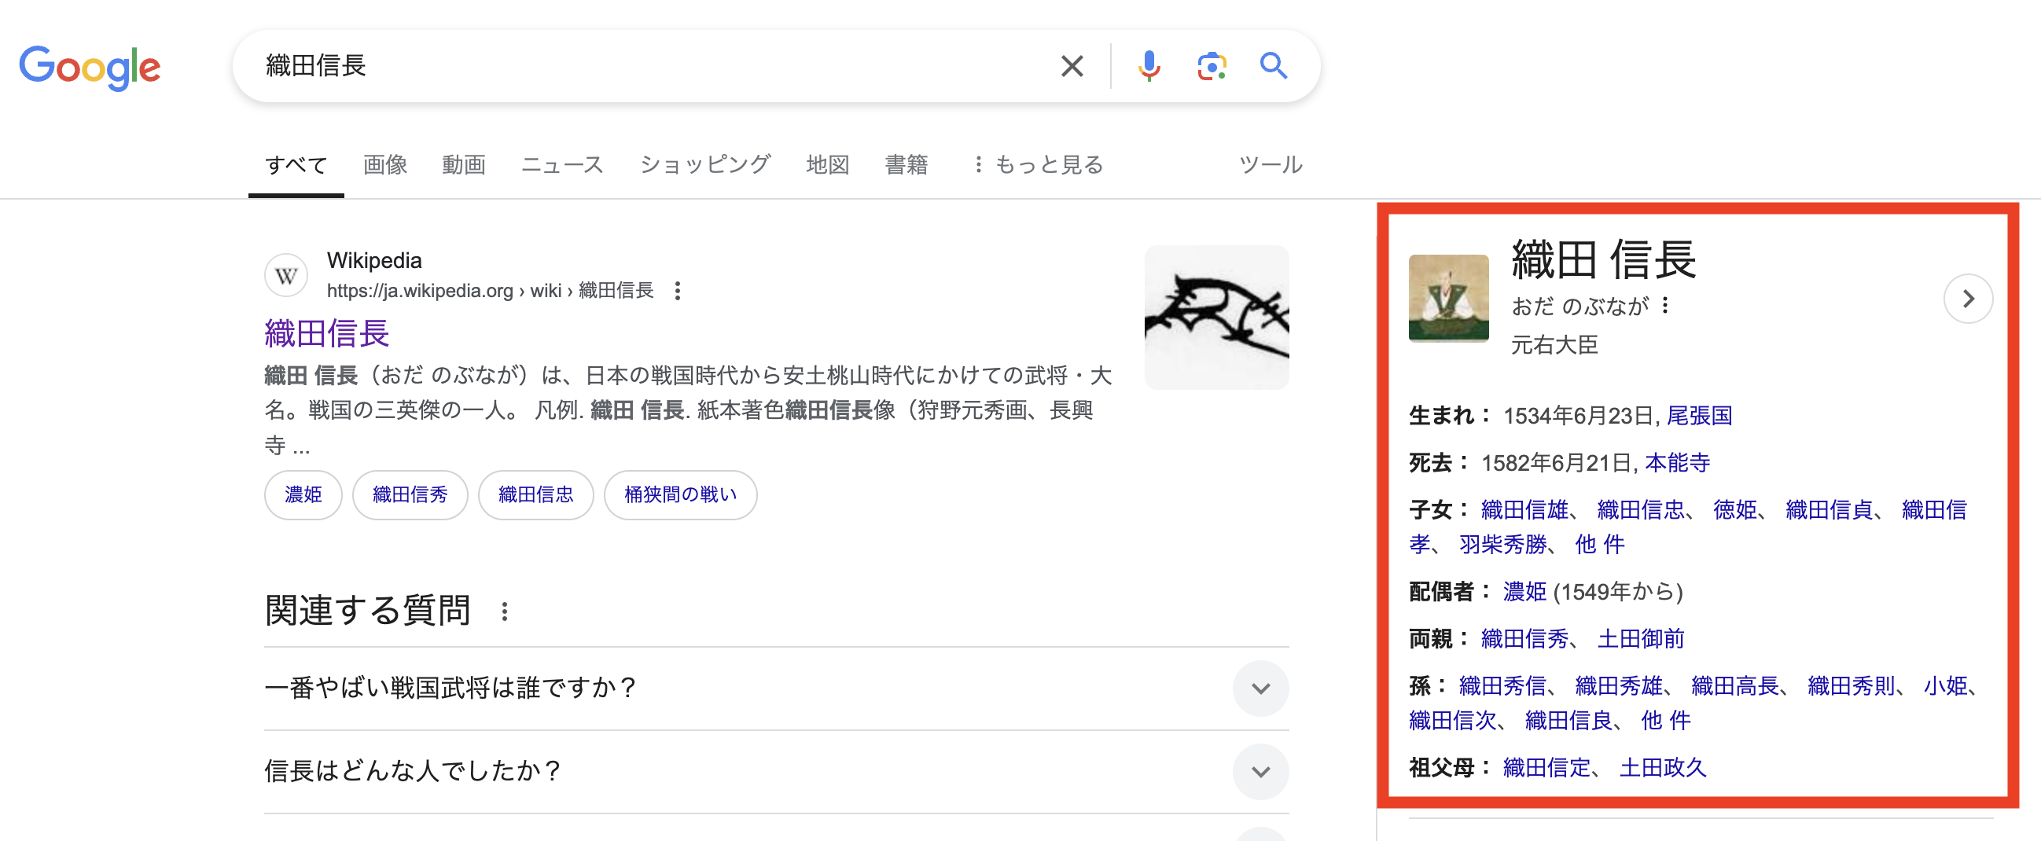Click the Wikipedia favicon circle

pyautogui.click(x=286, y=276)
